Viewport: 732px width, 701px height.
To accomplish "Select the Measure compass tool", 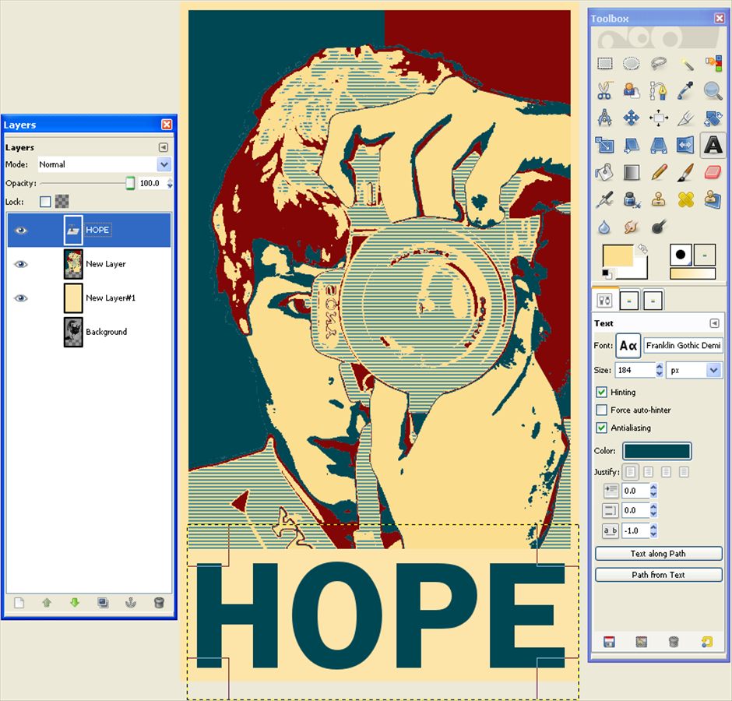I will click(604, 118).
